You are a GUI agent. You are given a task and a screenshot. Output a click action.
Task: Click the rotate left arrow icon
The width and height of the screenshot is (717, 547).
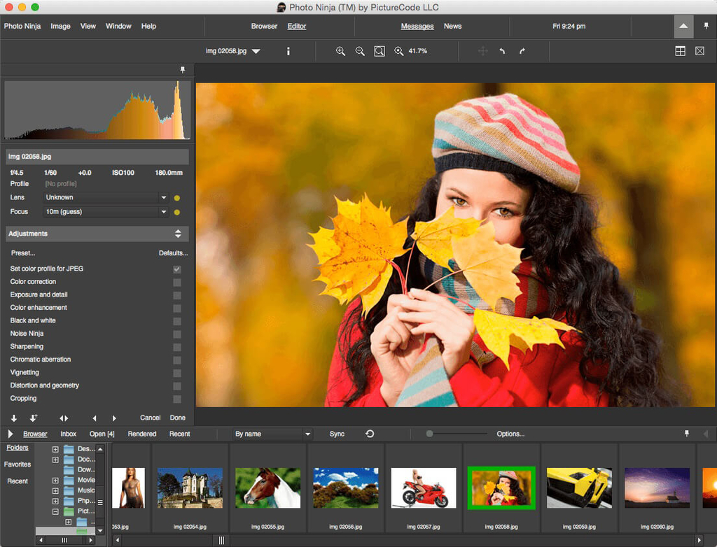tap(502, 51)
